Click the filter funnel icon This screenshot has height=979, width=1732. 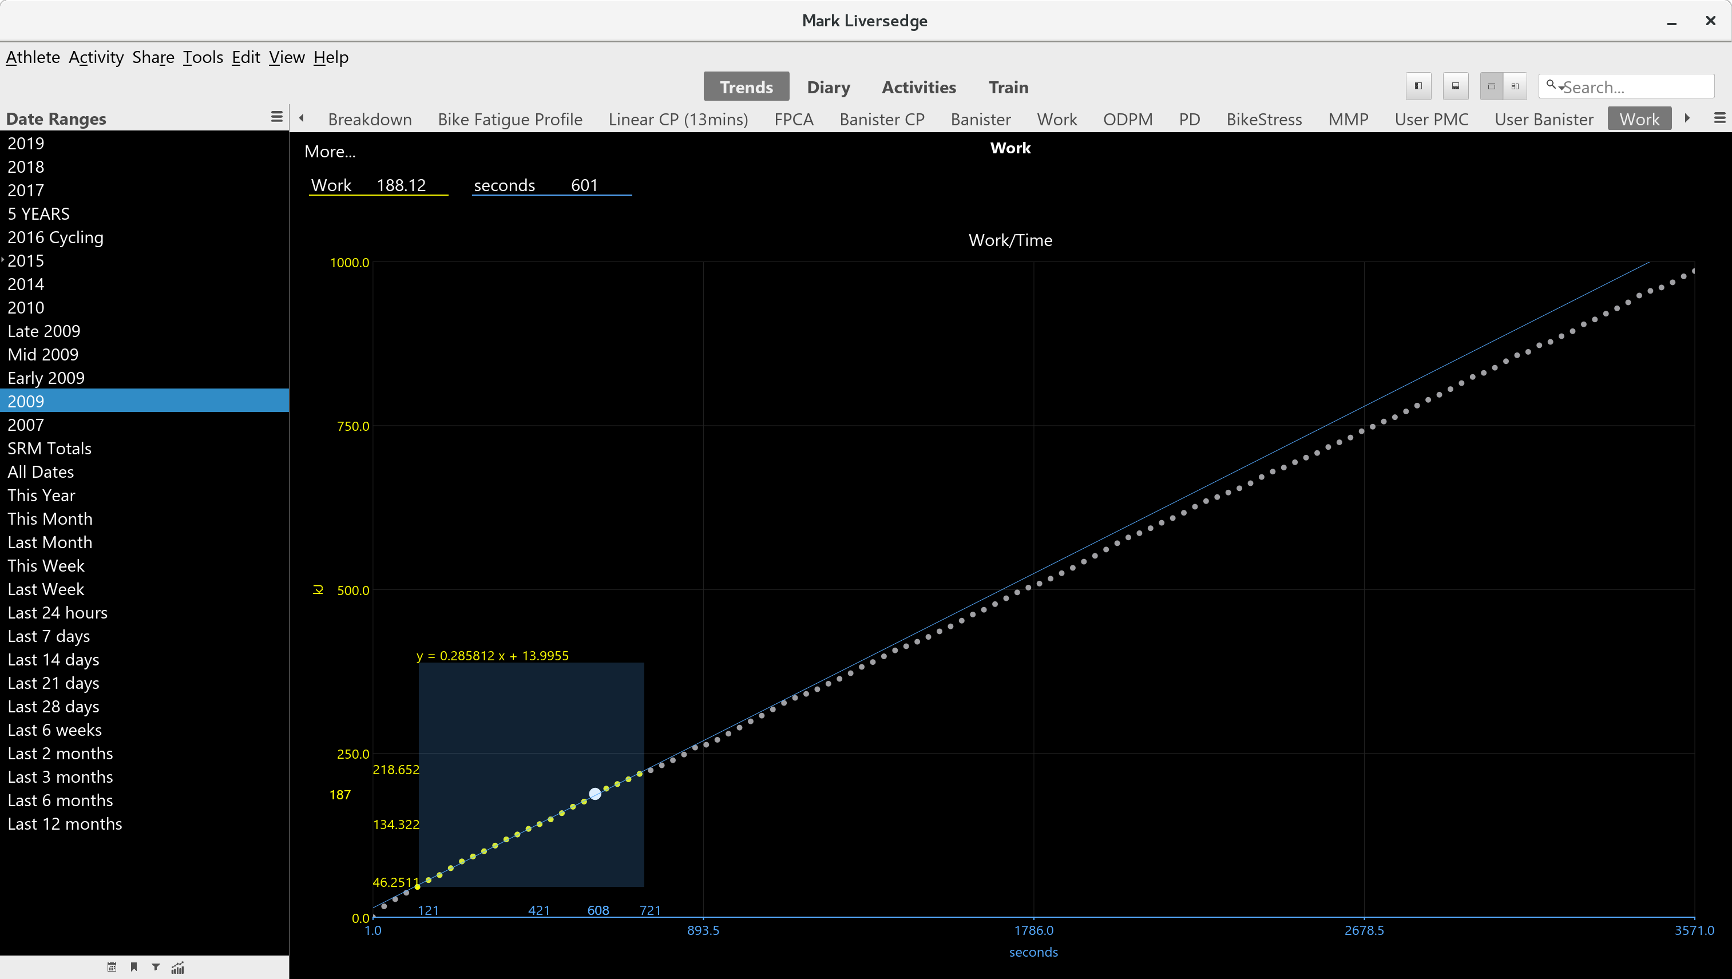156,968
